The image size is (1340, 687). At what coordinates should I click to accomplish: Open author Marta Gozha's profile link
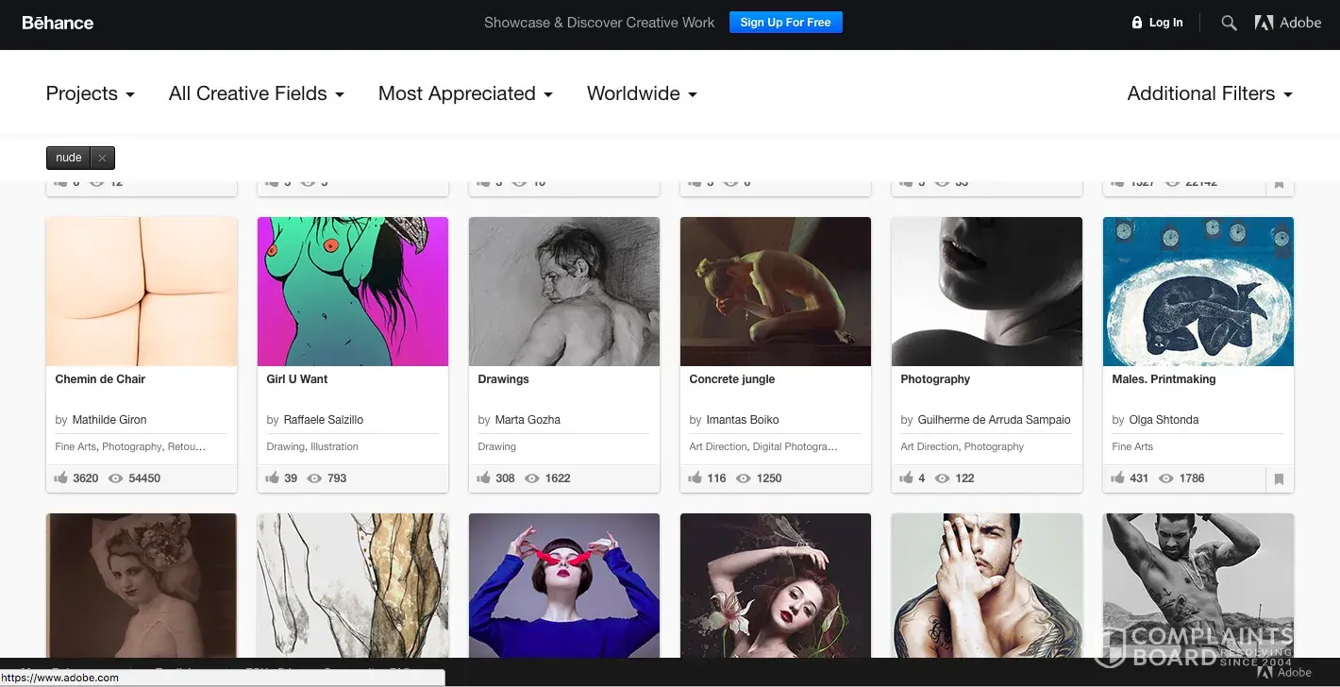coord(528,420)
